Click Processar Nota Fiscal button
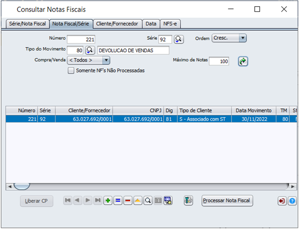Screen dimensions: 300x229 click(x=227, y=201)
